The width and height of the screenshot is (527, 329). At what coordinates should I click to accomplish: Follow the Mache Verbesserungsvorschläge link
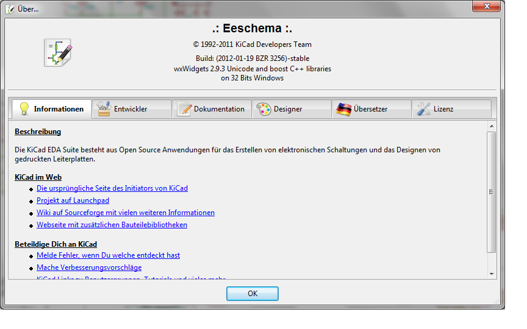(x=88, y=267)
